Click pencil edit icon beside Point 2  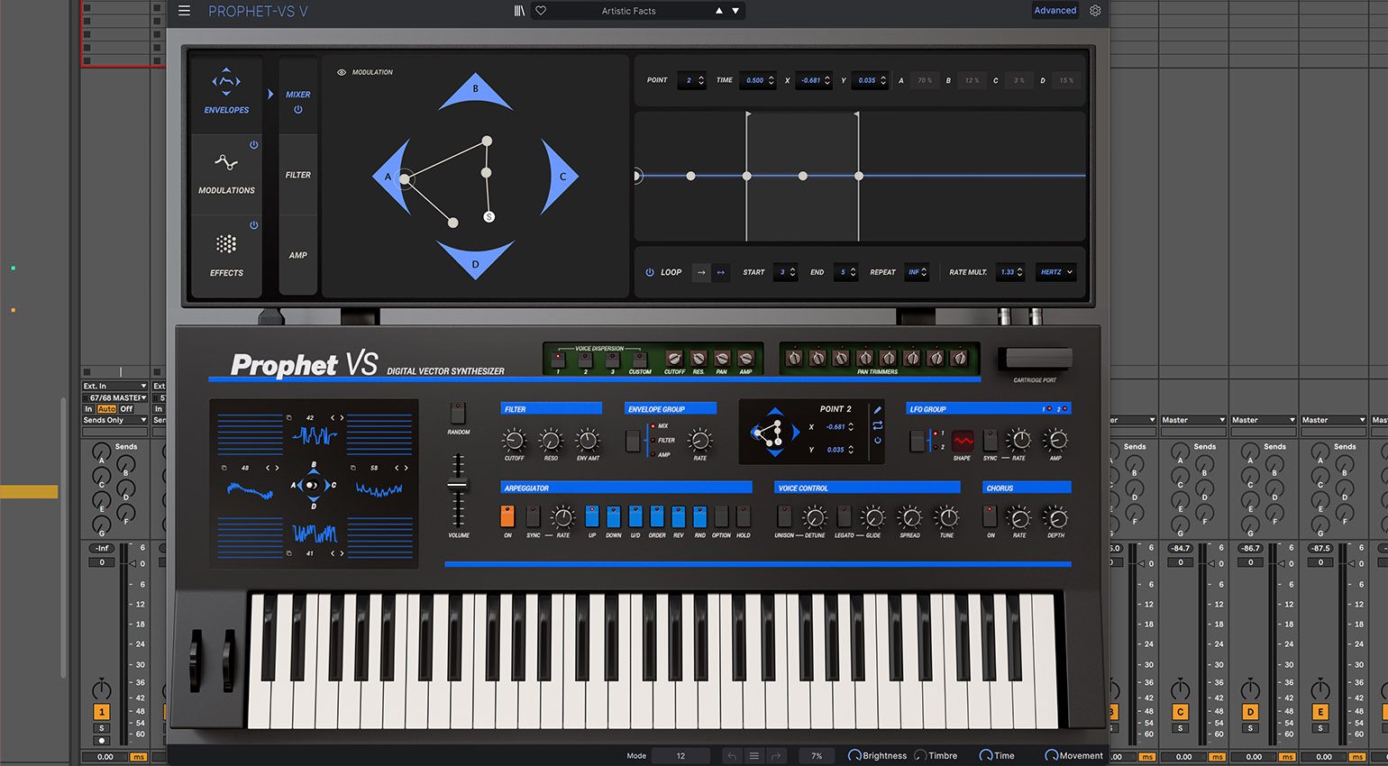pyautogui.click(x=877, y=410)
